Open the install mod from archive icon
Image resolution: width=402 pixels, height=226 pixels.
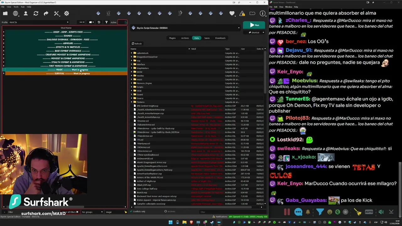tap(5, 13)
